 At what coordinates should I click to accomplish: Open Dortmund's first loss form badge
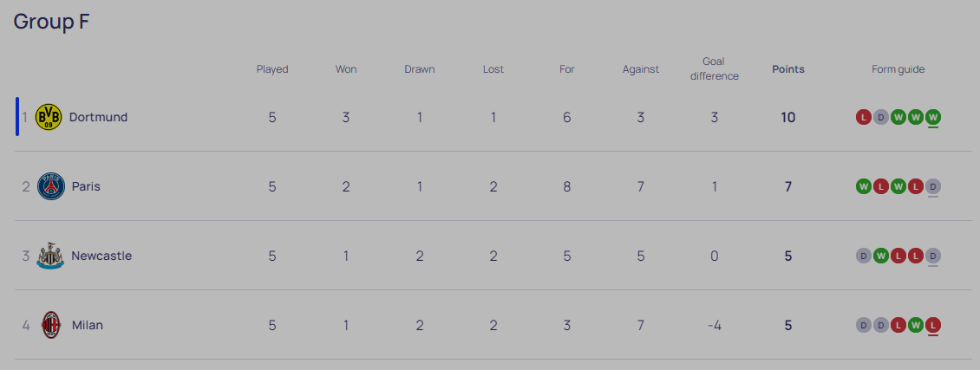(x=863, y=117)
